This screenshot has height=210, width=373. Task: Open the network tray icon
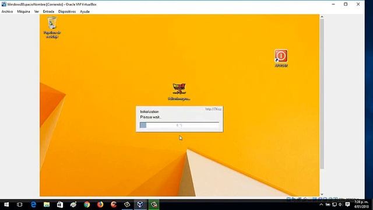(x=335, y=205)
